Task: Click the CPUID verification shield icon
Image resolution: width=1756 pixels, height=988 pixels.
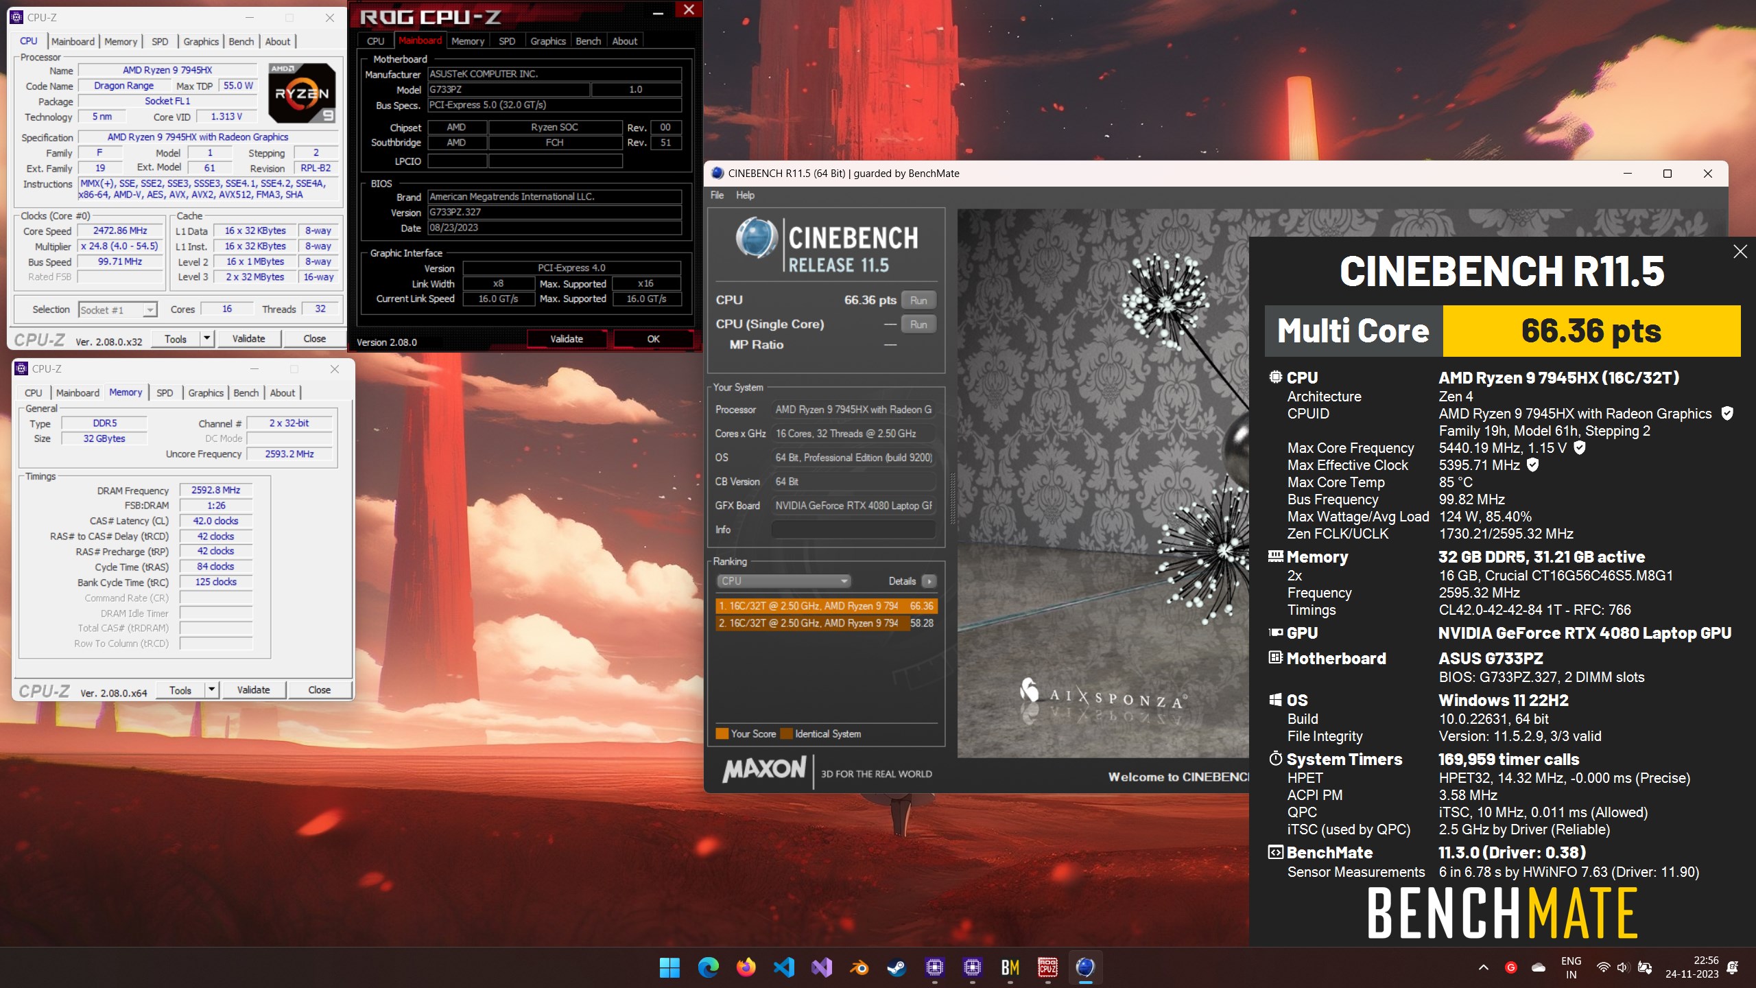Action: (x=1727, y=414)
